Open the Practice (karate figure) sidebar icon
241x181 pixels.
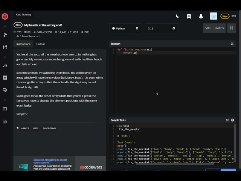[5, 35]
